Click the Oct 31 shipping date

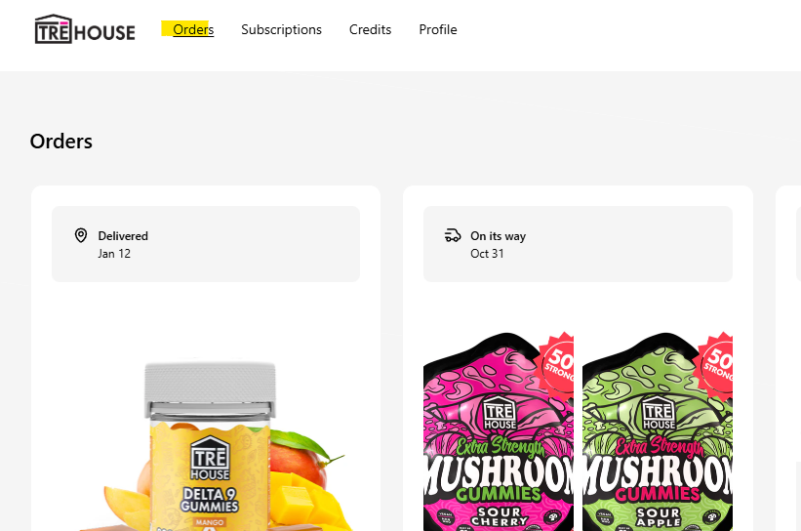pos(488,254)
